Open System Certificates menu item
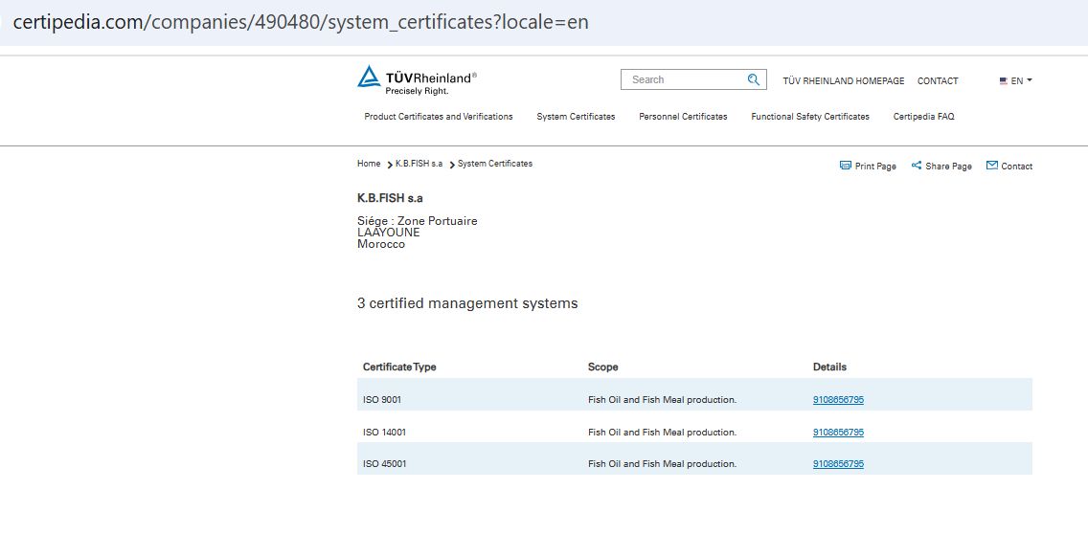Viewport: 1088px width, 534px height. point(576,117)
